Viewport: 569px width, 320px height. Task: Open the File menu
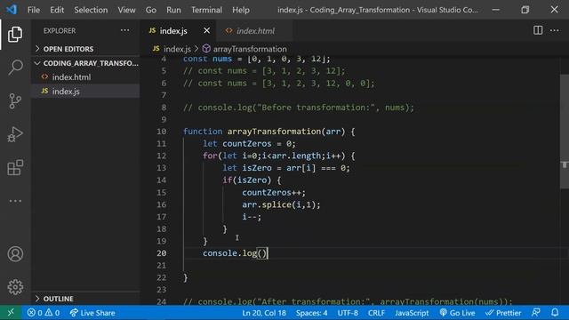(x=34, y=10)
